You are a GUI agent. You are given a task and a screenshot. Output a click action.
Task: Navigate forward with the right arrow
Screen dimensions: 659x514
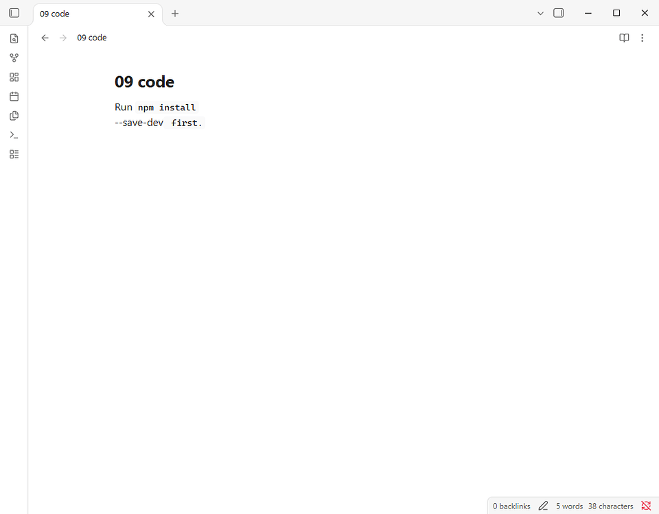point(63,38)
